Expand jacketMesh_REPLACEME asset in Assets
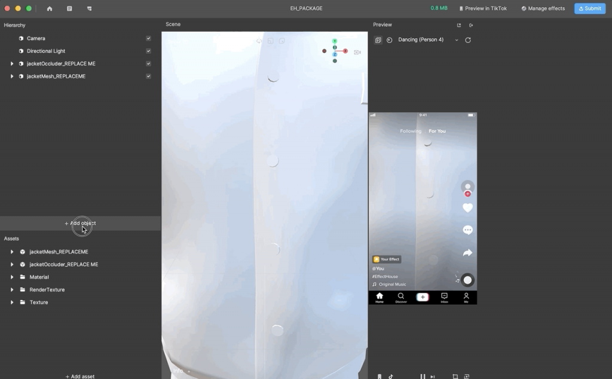Viewport: 612px width, 379px height. pos(12,252)
